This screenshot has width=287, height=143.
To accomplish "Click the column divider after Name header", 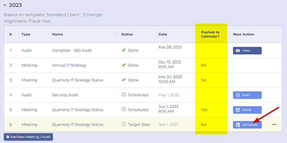I will (117, 34).
